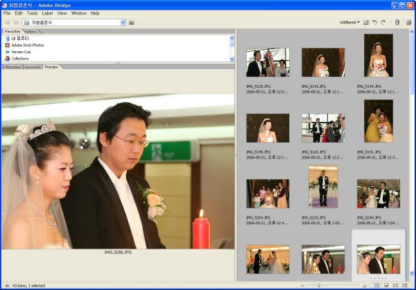The width and height of the screenshot is (416, 290).
Task: Expand the folder path dropdown
Action: coord(122,22)
